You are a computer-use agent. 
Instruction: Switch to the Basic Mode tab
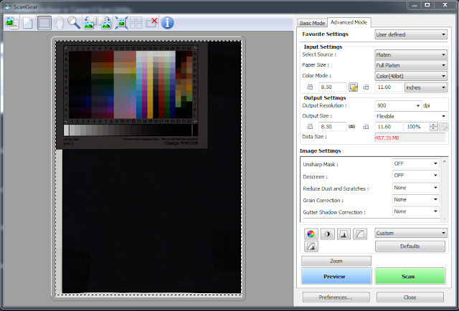click(312, 23)
